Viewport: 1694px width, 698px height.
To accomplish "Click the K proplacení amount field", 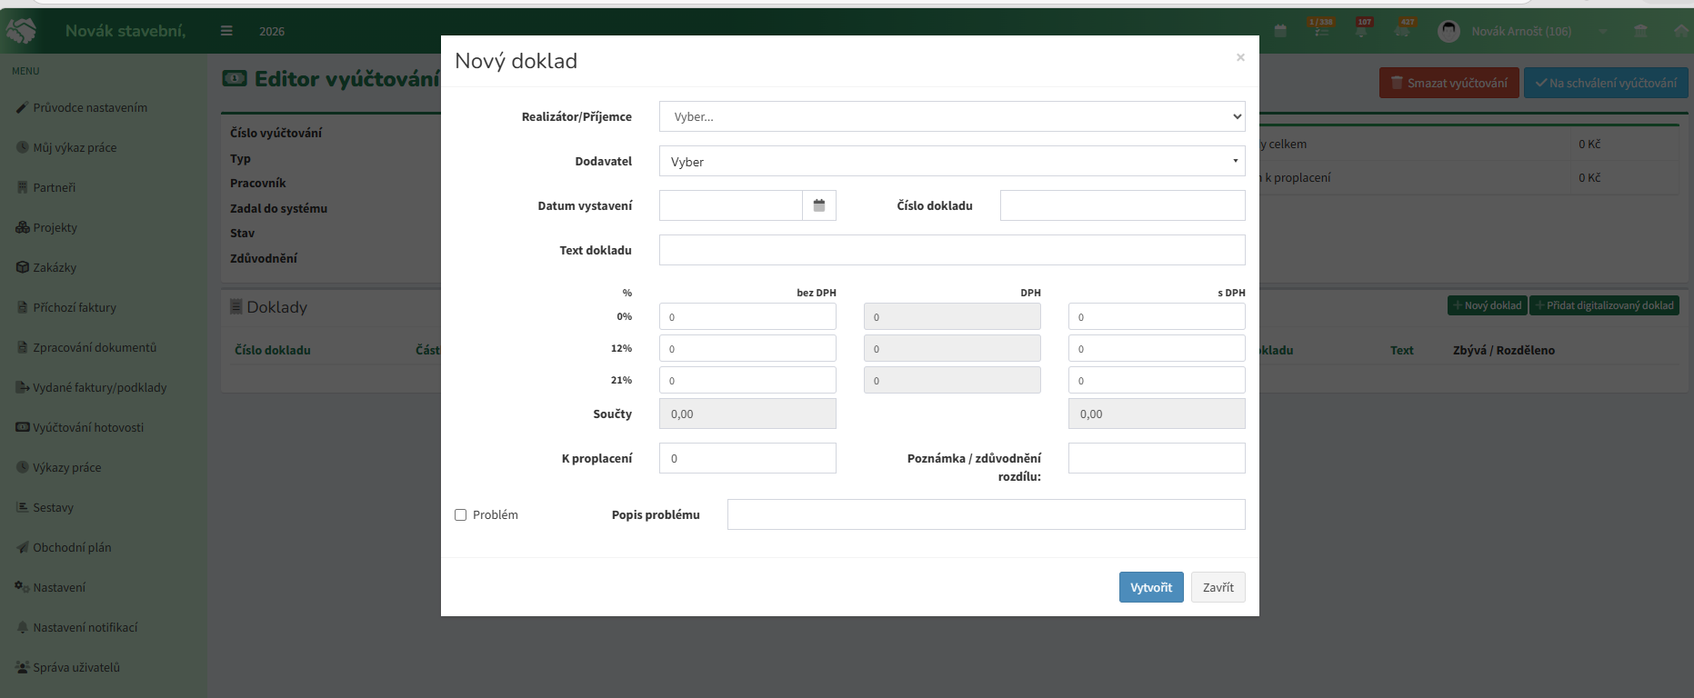I will tap(747, 458).
